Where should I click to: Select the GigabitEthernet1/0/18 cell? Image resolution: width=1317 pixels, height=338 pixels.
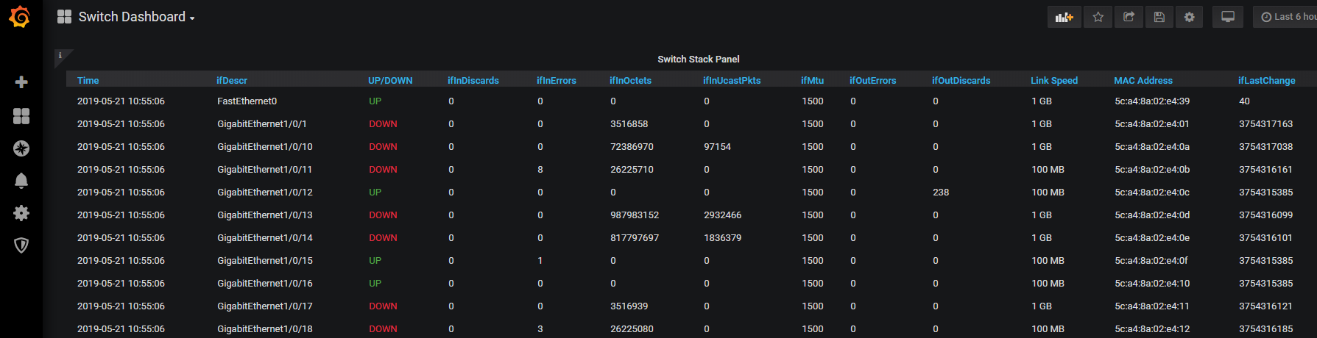[x=265, y=329]
